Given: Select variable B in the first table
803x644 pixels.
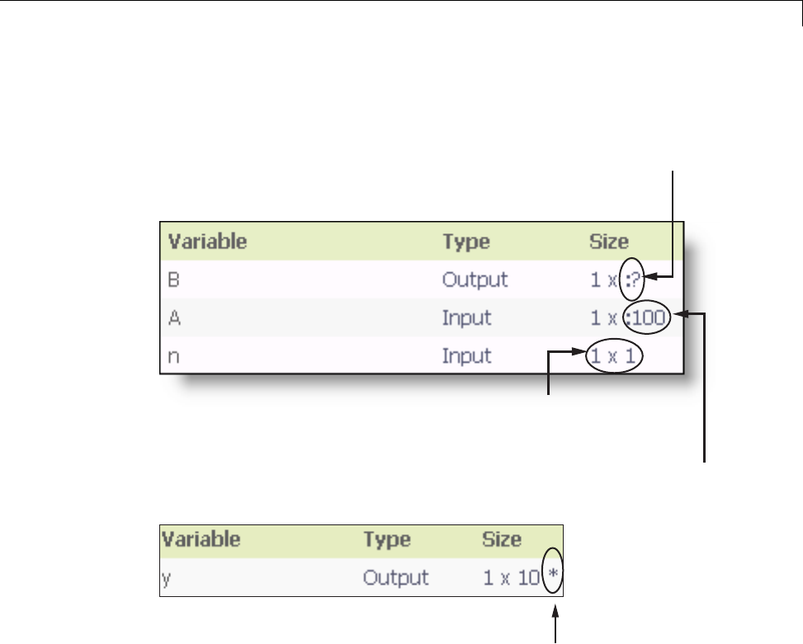Looking at the screenshot, I should click(x=175, y=280).
